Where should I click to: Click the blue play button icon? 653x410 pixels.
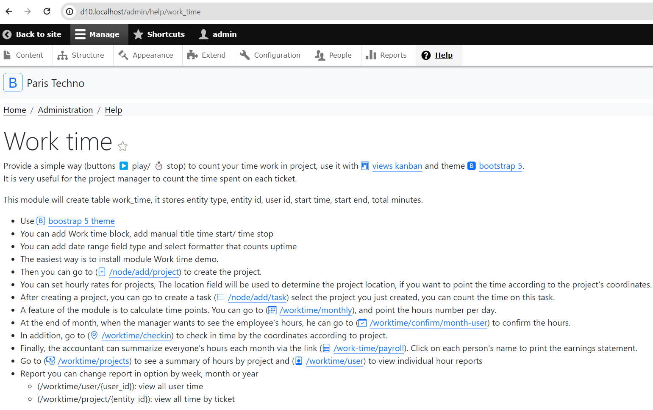[124, 166]
